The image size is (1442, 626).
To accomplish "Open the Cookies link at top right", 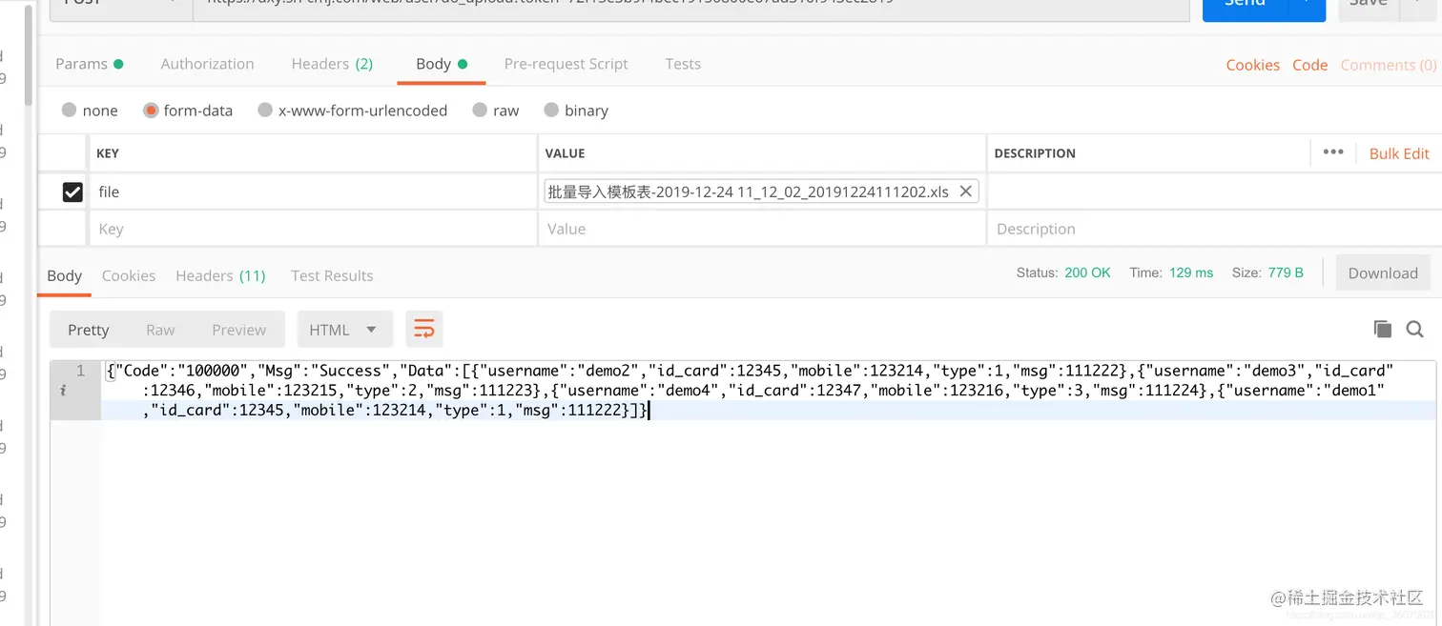I will tap(1252, 65).
